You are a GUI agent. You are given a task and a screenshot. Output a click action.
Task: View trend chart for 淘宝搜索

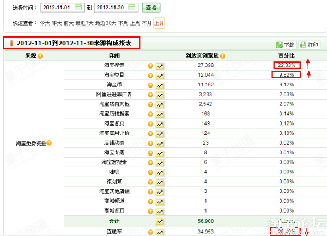pos(160,66)
